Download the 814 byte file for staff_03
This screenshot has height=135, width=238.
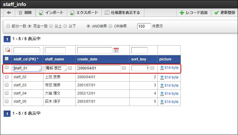[x=169, y=85]
